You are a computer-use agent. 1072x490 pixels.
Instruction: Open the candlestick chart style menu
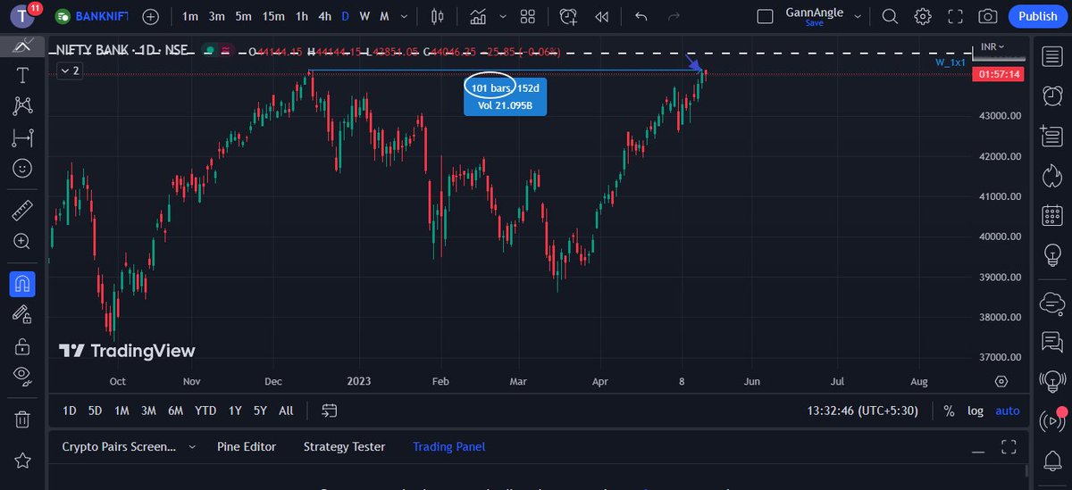pos(437,16)
